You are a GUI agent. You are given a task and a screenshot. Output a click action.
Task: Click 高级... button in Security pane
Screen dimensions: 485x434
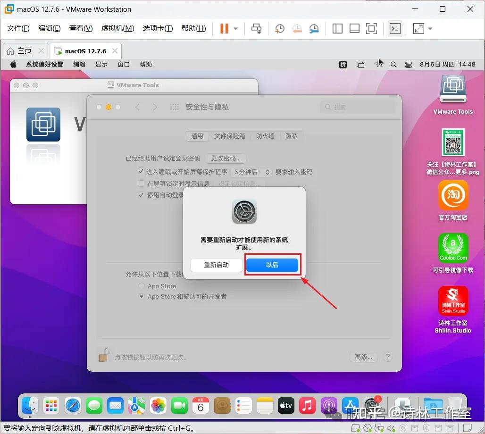click(363, 357)
